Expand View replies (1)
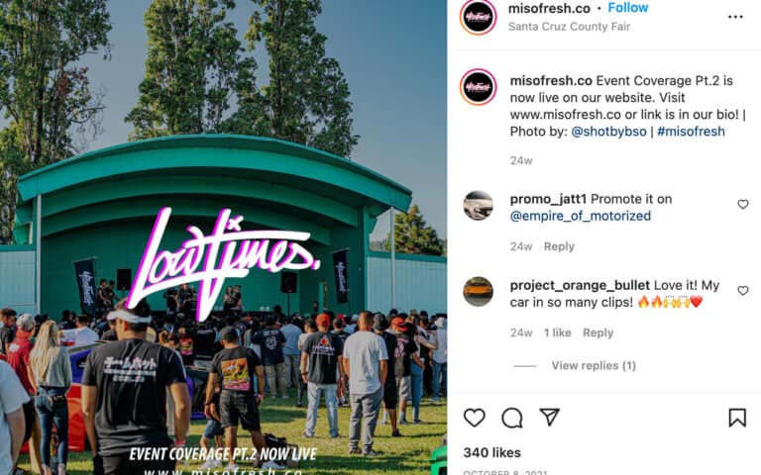 click(594, 365)
